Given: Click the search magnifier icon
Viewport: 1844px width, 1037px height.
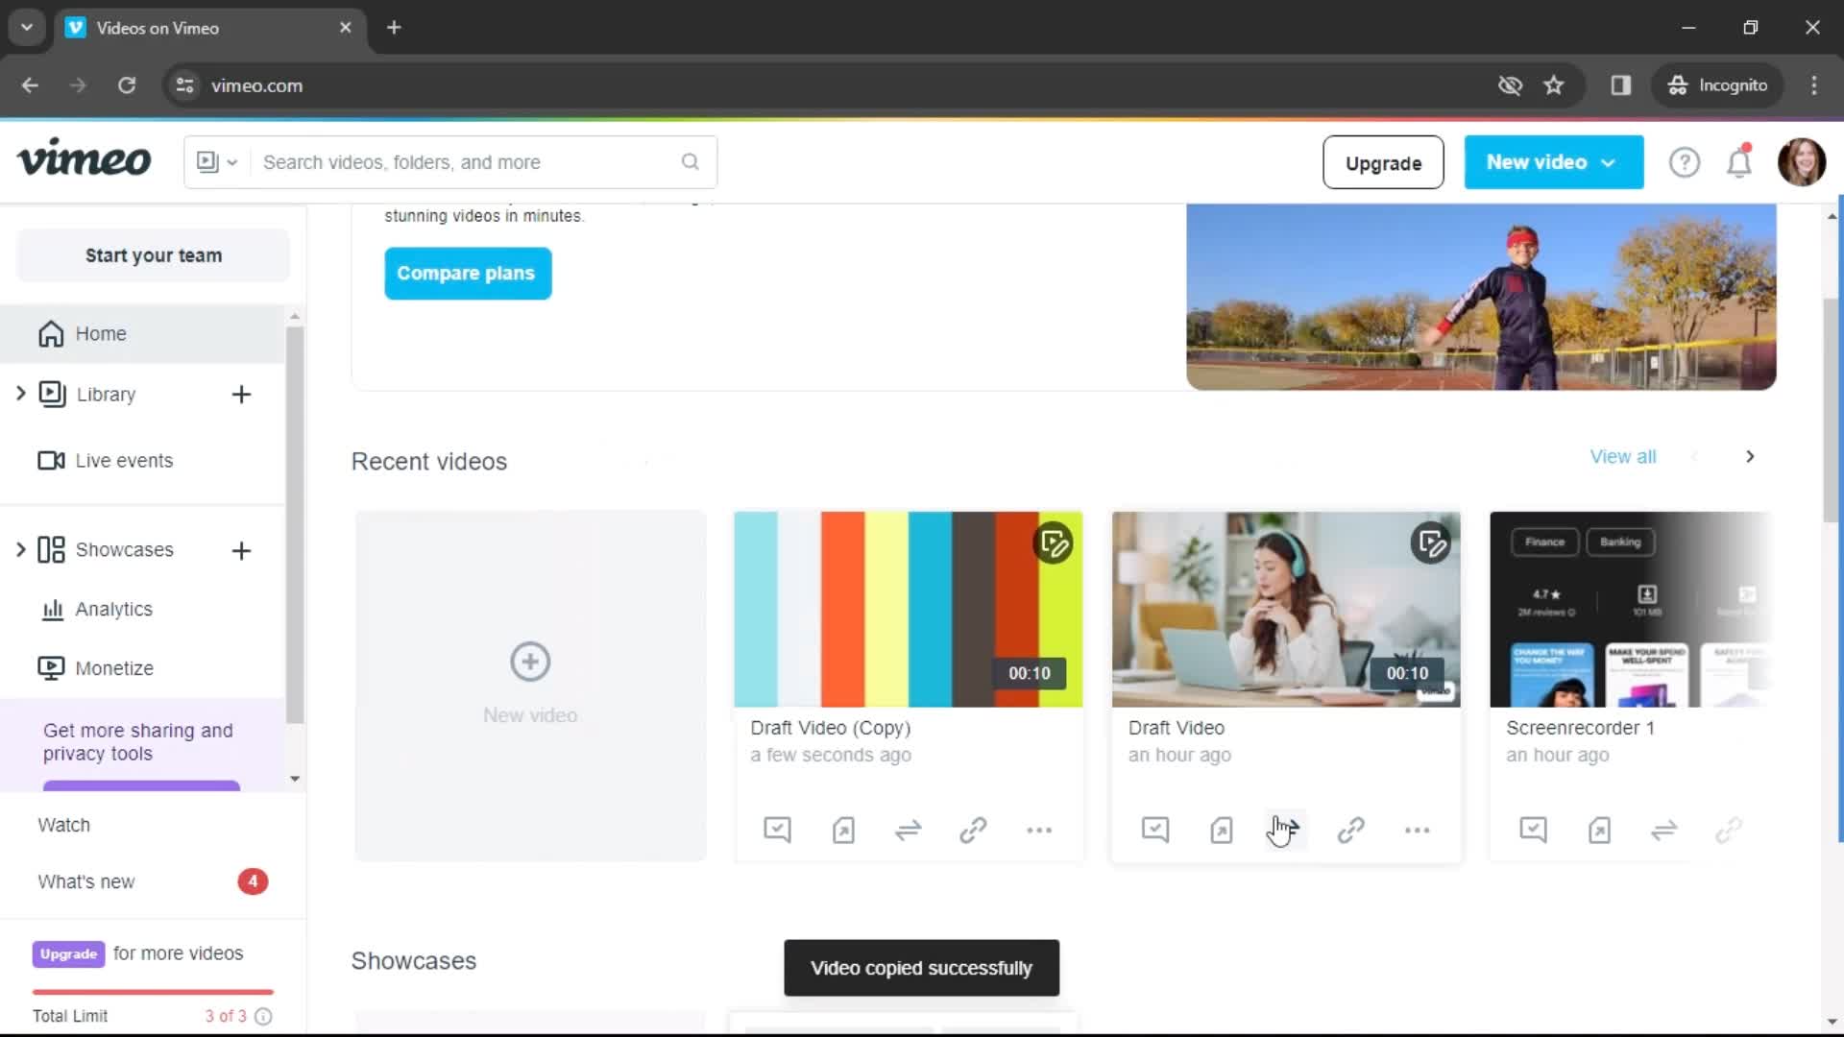Looking at the screenshot, I should [x=690, y=161].
